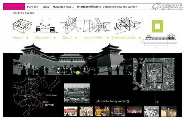Screen dimensions: 185x120
Task: Open the Forbidden City rooftops aerial photo
Action: (x=77, y=93)
